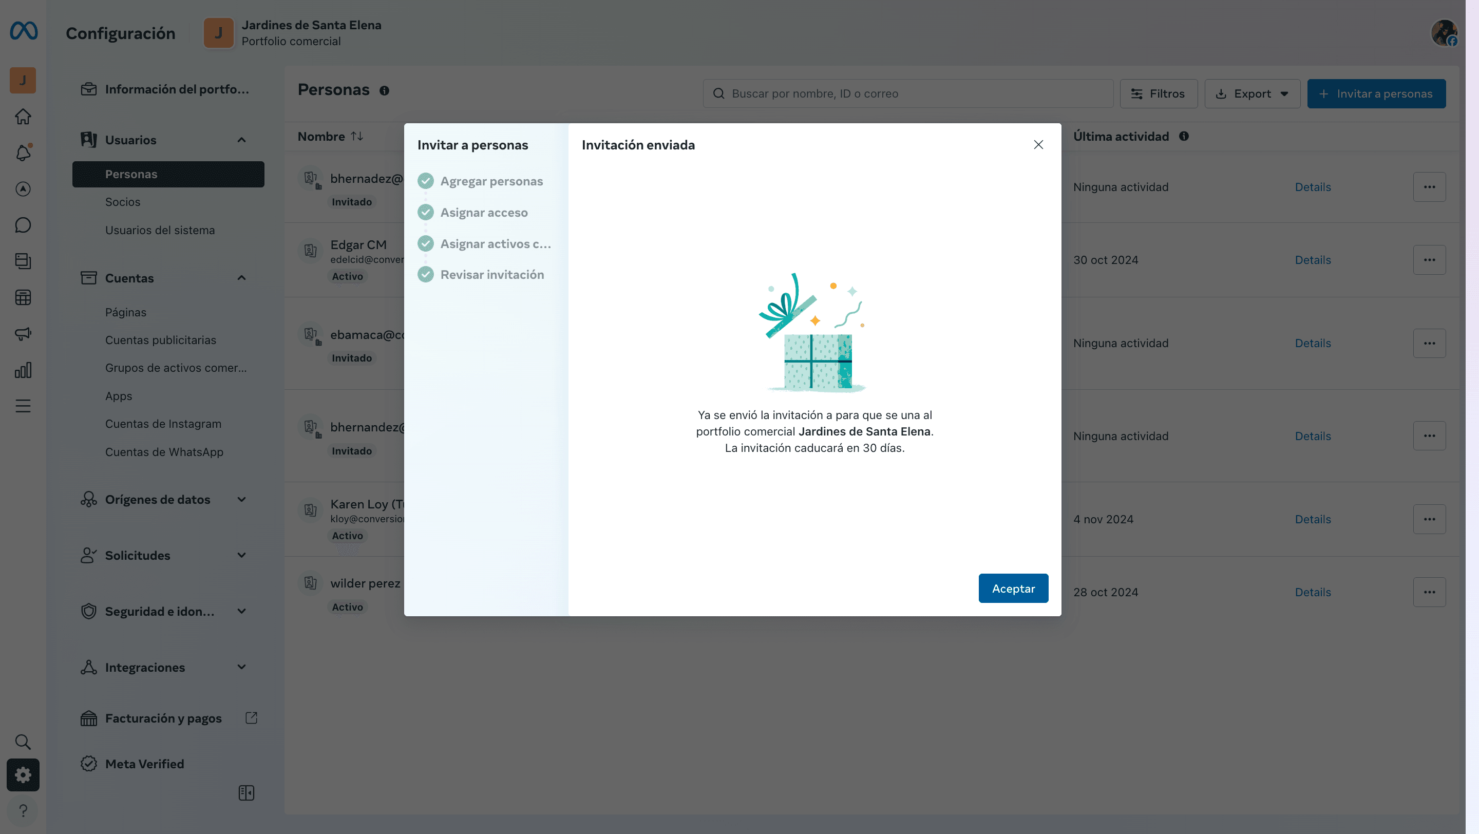Open the chat bubble inbox icon

pos(23,225)
